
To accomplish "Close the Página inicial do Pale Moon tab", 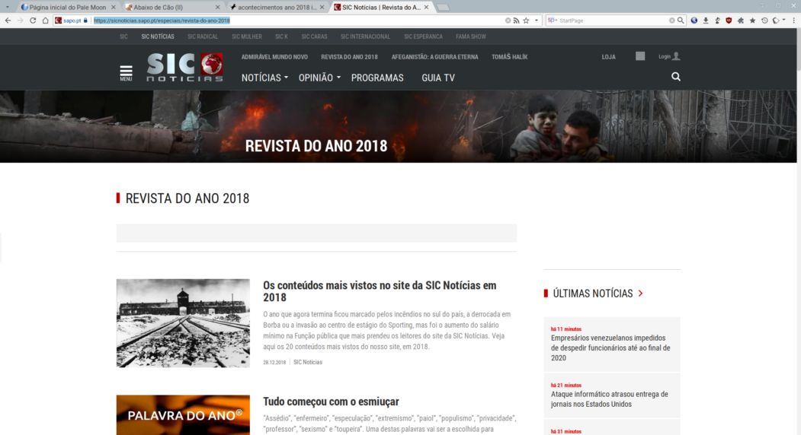I will click(x=114, y=7).
